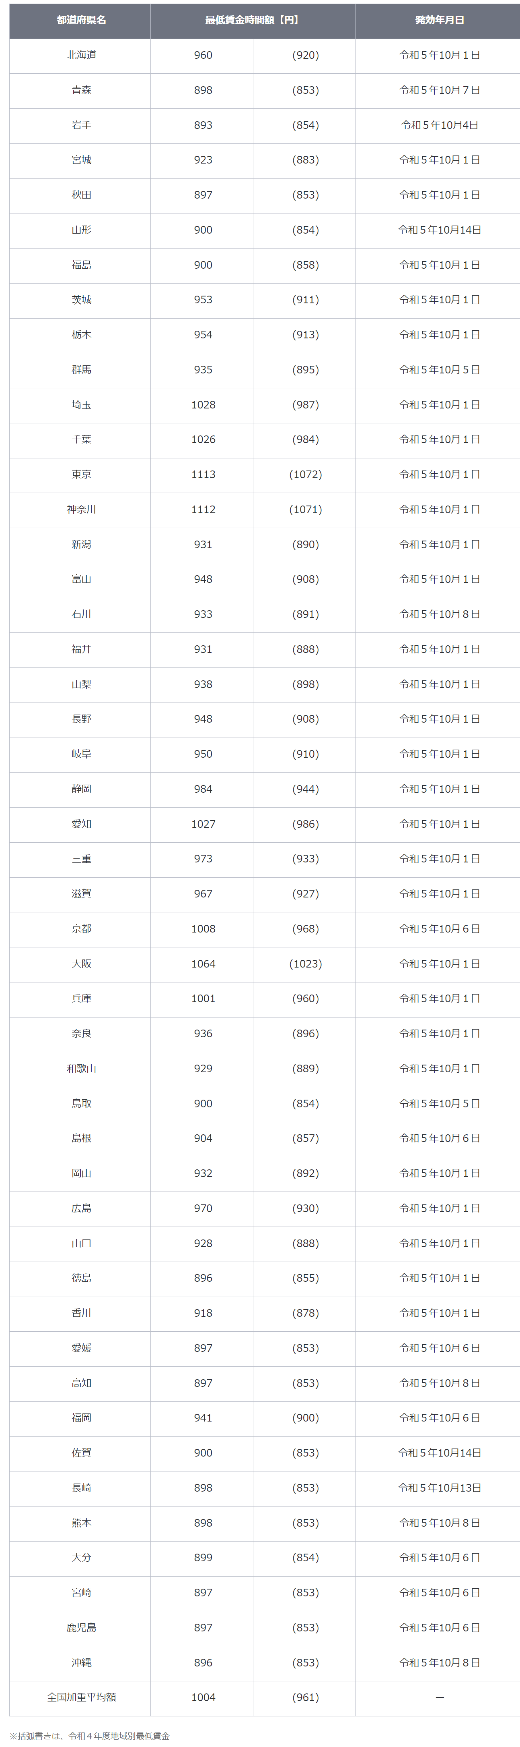The height and width of the screenshot is (1747, 520).
Task: Click Kanagawa's wage value 1112
Action: point(203,509)
